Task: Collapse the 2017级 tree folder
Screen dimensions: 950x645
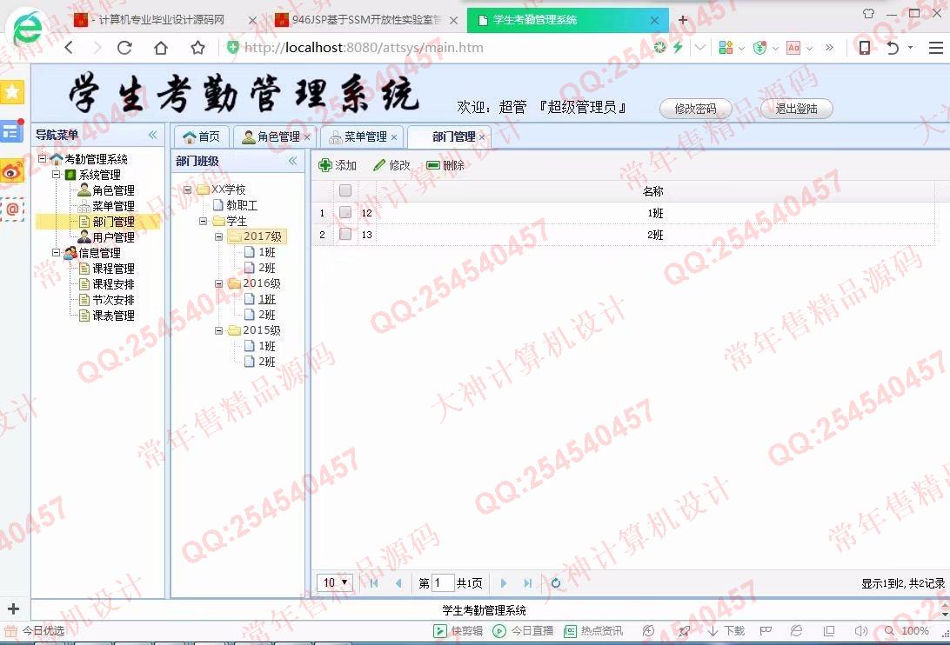Action: (x=220, y=236)
